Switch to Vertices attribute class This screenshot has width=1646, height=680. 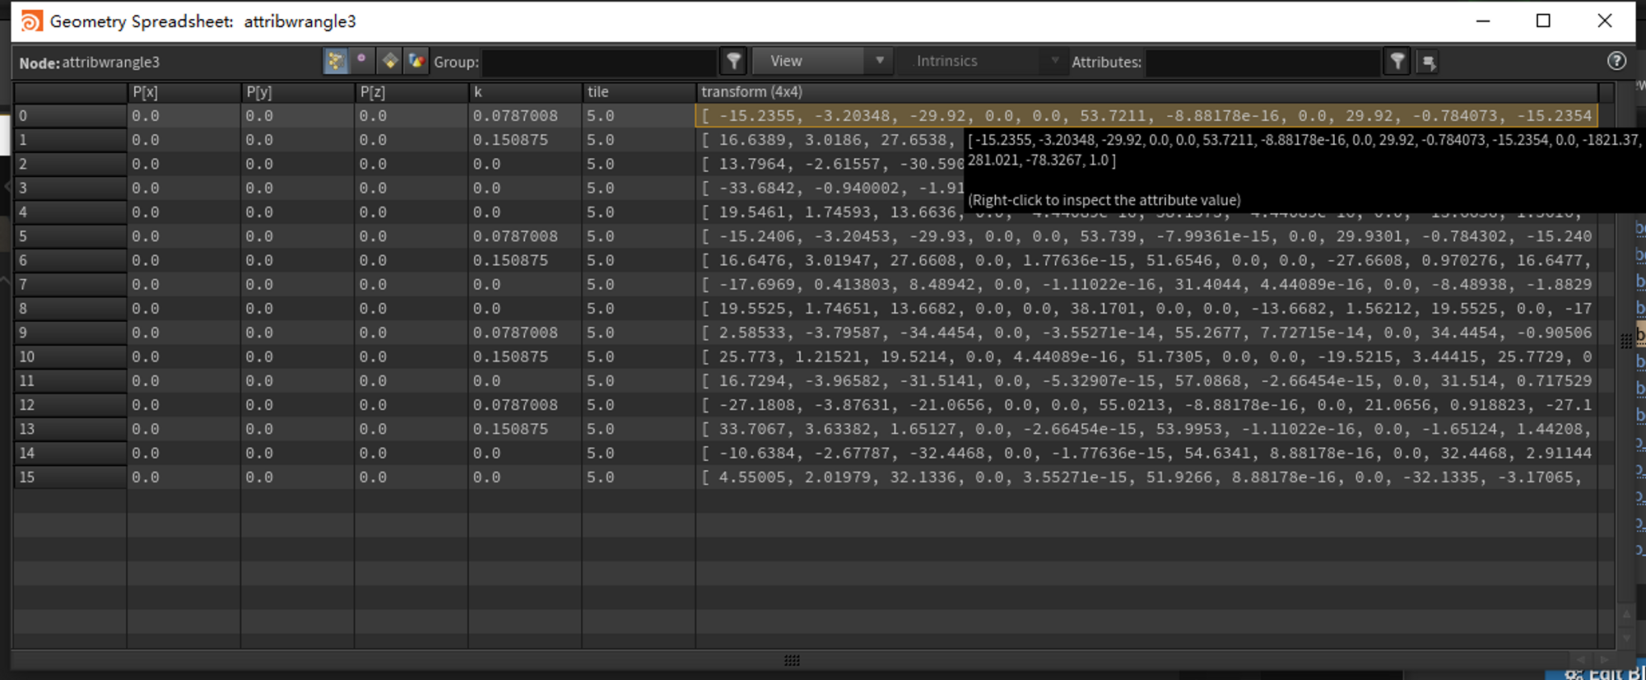362,62
